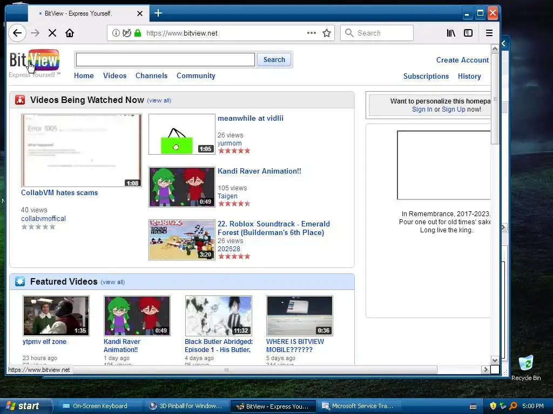Click the tray magnifier search icon
Screen dimensions: 553x414
tap(513, 406)
